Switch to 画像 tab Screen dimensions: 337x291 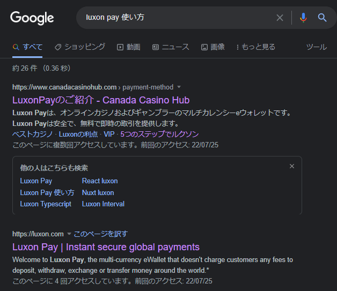pyautogui.click(x=213, y=47)
